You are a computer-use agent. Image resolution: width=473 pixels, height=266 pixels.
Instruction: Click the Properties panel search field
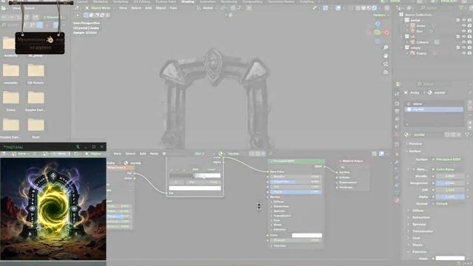434,83
